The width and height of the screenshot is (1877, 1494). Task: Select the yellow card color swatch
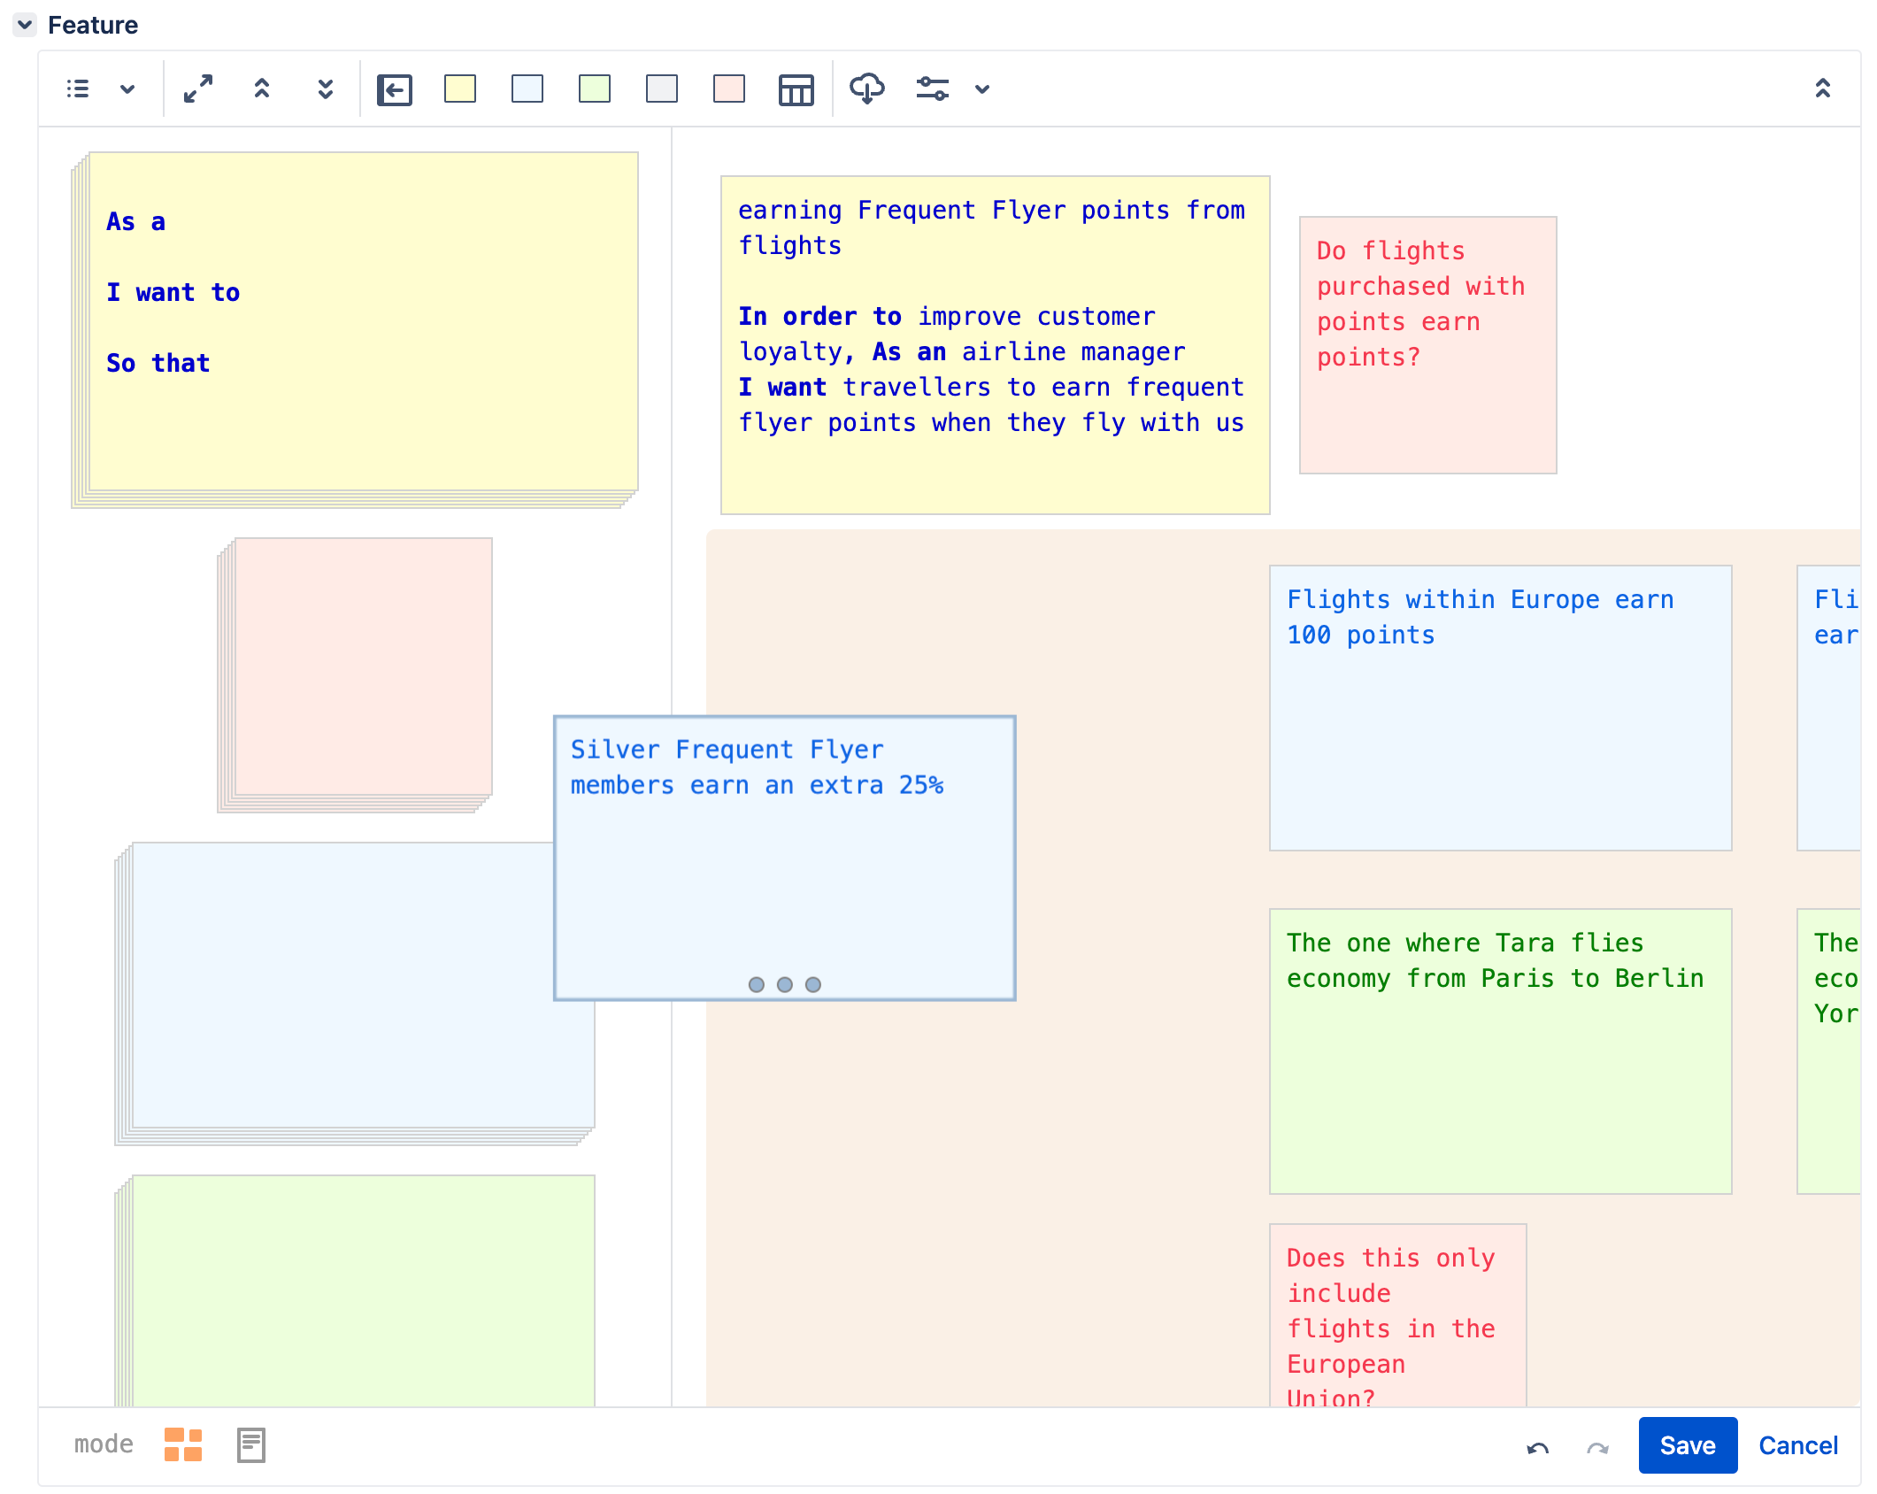pos(460,89)
